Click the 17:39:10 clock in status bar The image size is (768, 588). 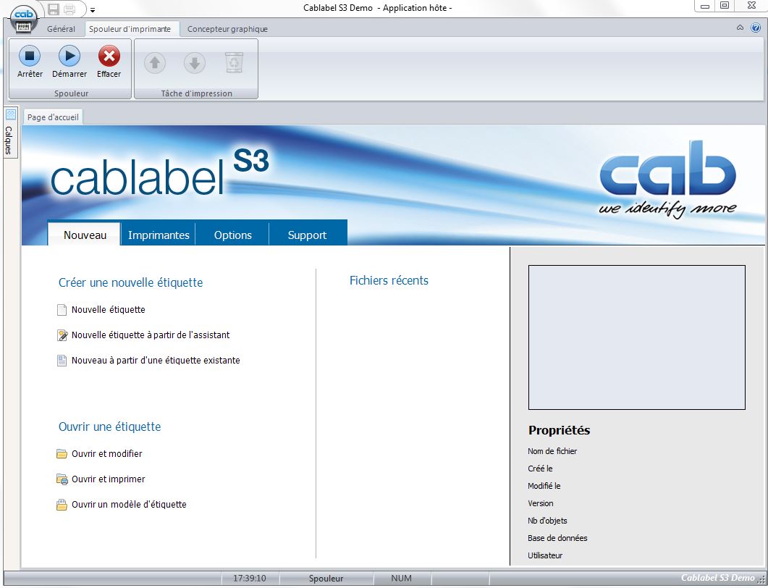coord(250,578)
